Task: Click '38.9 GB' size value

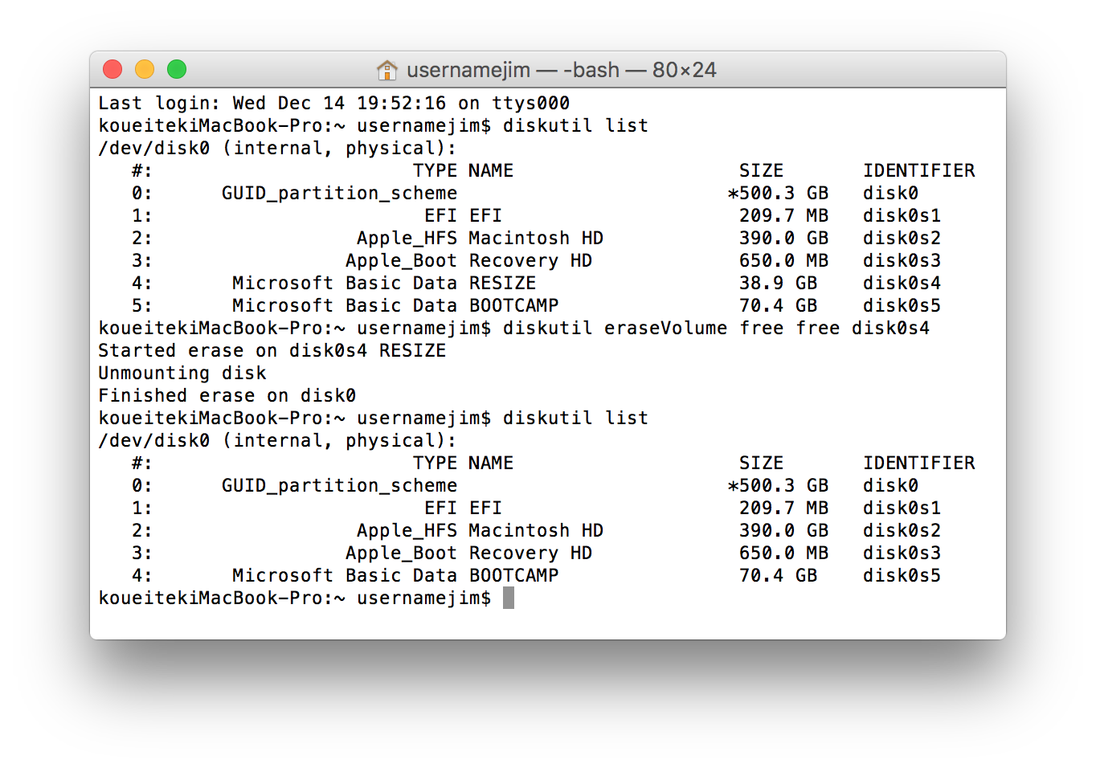Action: (x=778, y=283)
